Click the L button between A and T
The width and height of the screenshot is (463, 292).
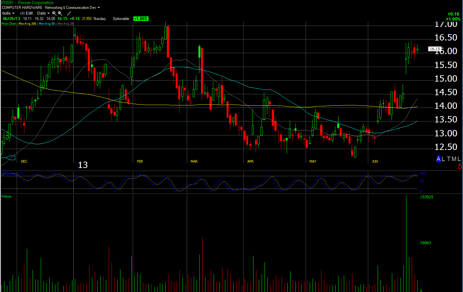[x=443, y=159]
